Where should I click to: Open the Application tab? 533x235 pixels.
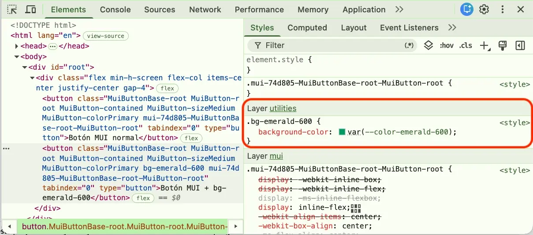pyautogui.click(x=364, y=9)
